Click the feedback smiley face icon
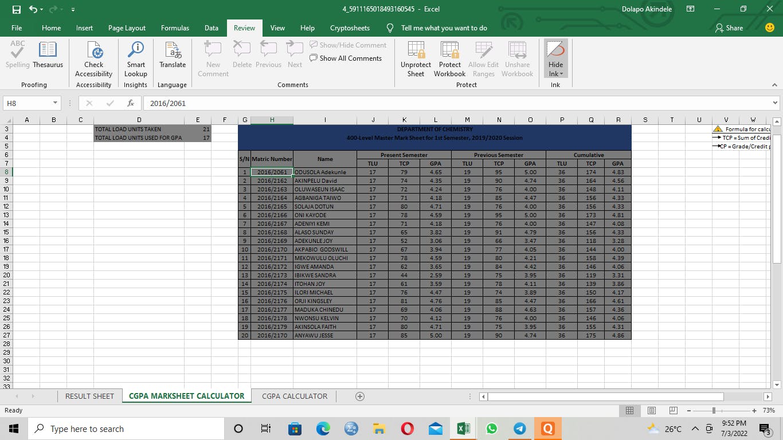 (770, 27)
